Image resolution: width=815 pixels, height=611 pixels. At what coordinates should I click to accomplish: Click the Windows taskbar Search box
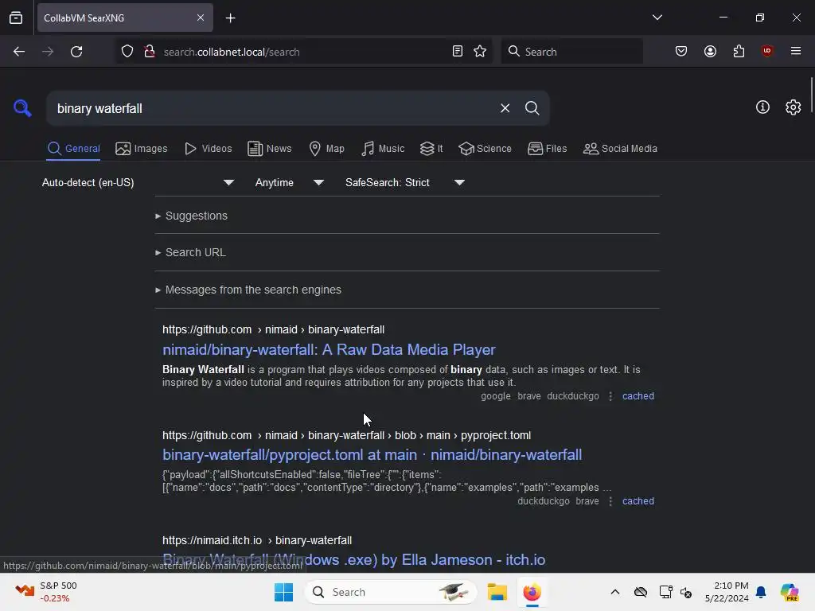point(390,592)
